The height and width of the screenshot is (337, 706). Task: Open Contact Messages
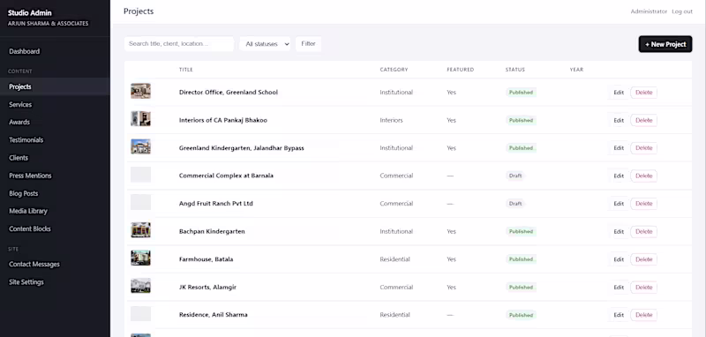click(55, 264)
